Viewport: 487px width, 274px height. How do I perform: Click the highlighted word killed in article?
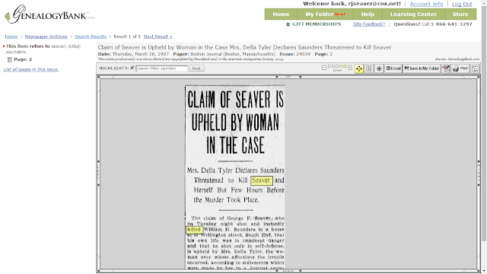point(194,230)
